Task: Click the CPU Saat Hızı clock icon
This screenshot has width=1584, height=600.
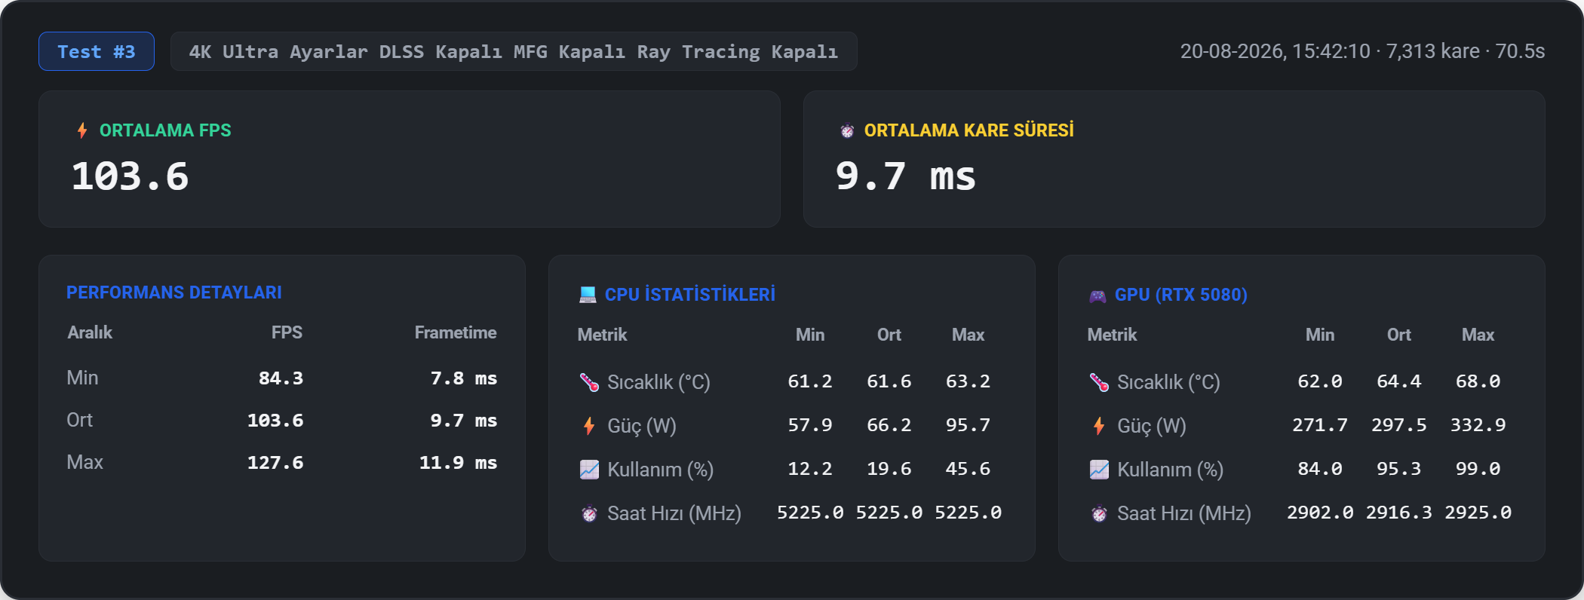Action: pyautogui.click(x=589, y=513)
